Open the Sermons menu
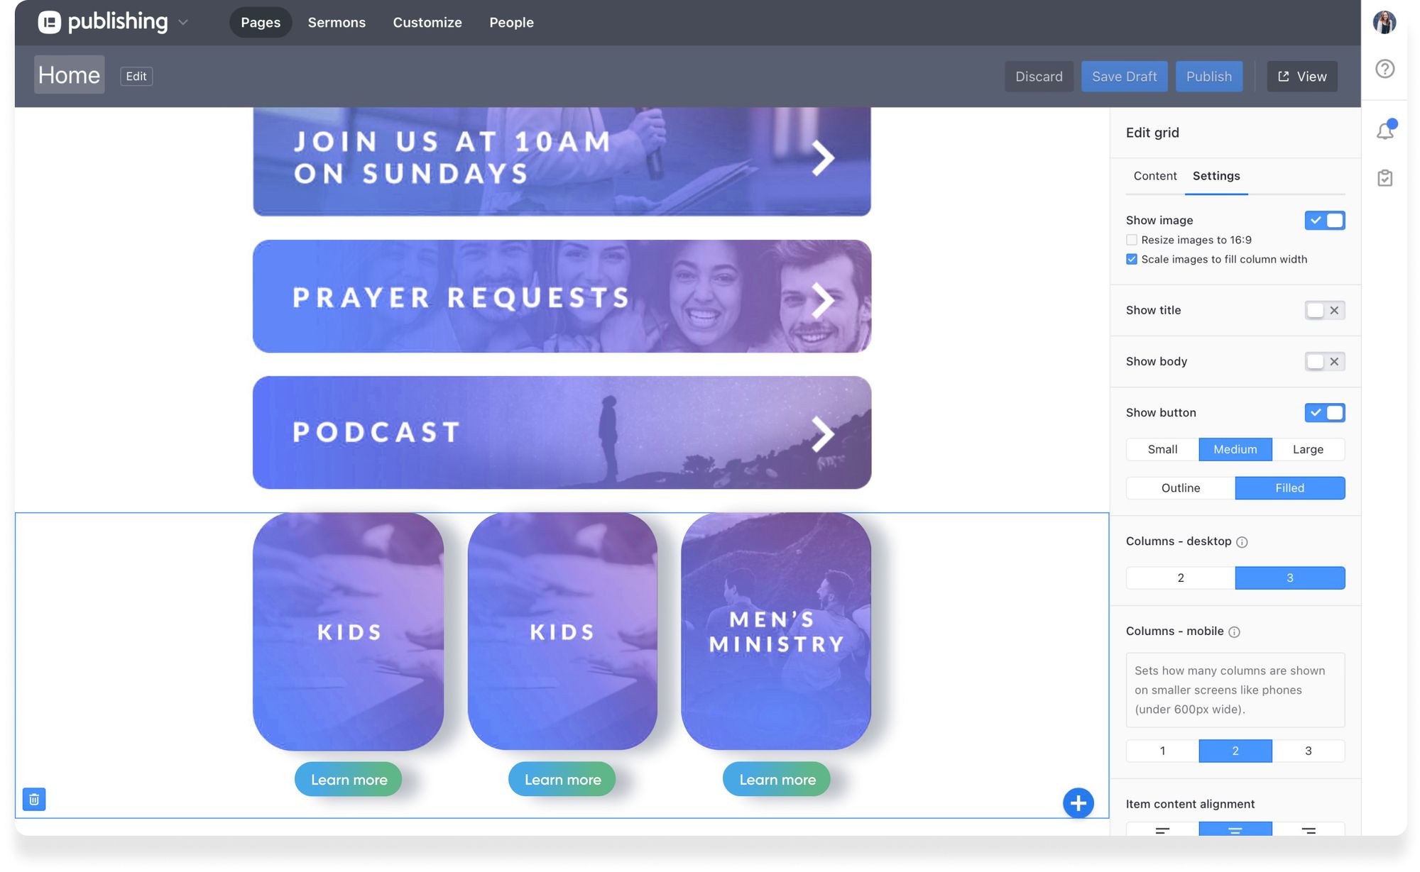The image size is (1420, 872). pos(337,23)
